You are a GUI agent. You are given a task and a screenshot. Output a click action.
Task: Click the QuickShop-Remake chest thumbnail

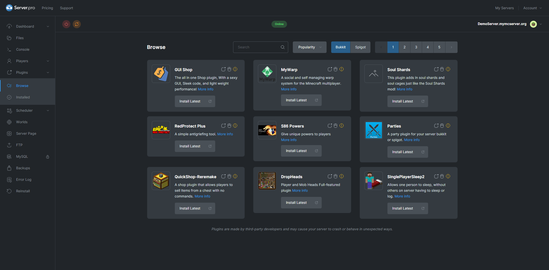click(161, 181)
